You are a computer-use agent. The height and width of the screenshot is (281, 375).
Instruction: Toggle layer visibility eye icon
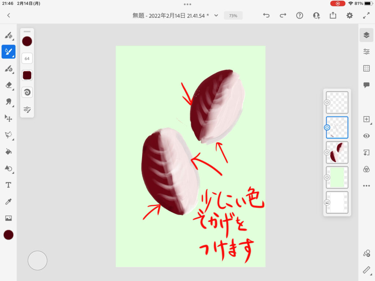coord(366,136)
